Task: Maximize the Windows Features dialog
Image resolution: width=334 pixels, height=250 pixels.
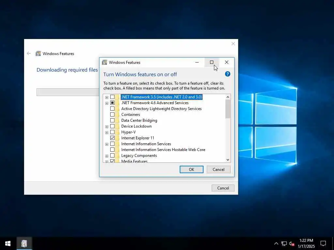Action: (211, 62)
